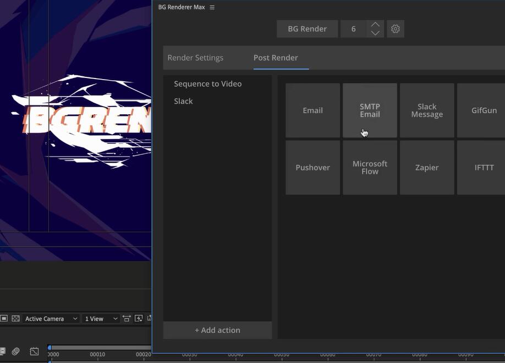Switch to the Render Settings tab
The width and height of the screenshot is (505, 363).
coord(195,58)
